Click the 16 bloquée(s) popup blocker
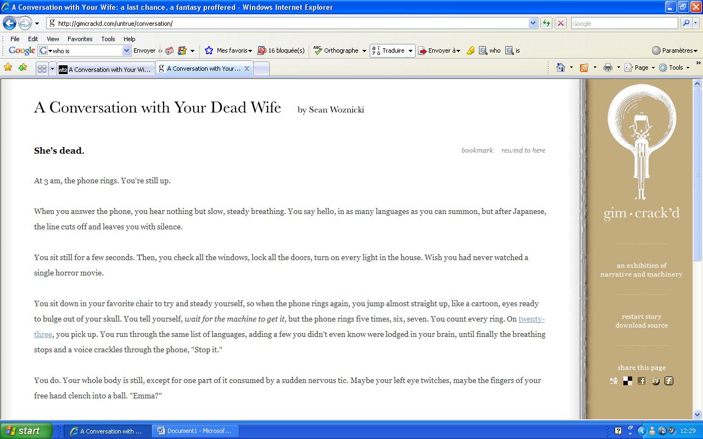Viewport: 703px width, 439px height. click(x=281, y=50)
